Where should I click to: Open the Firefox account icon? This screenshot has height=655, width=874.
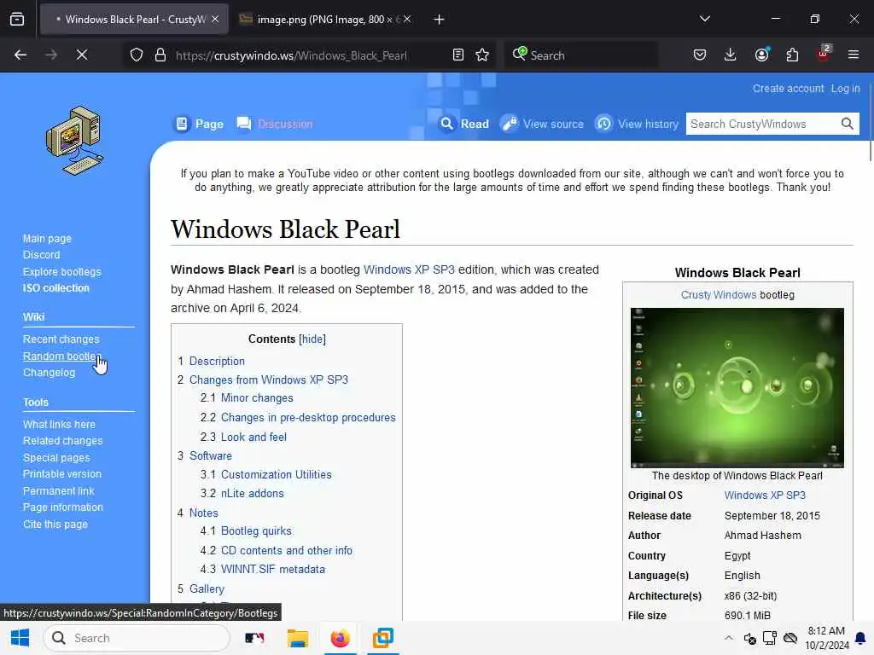761,55
